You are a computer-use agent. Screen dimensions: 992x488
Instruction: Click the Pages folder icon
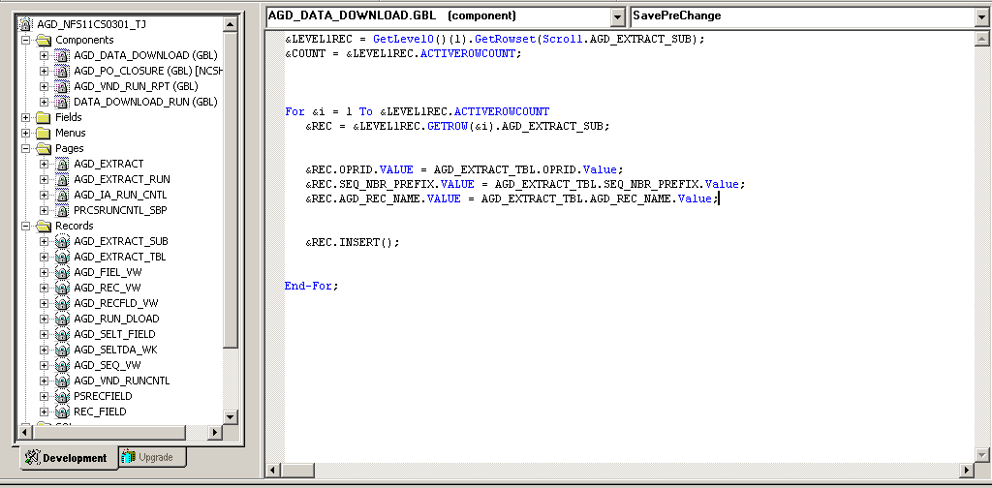point(44,148)
